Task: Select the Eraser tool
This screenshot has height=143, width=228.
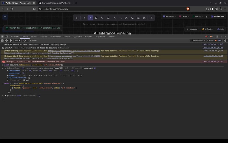Action: [144, 18]
